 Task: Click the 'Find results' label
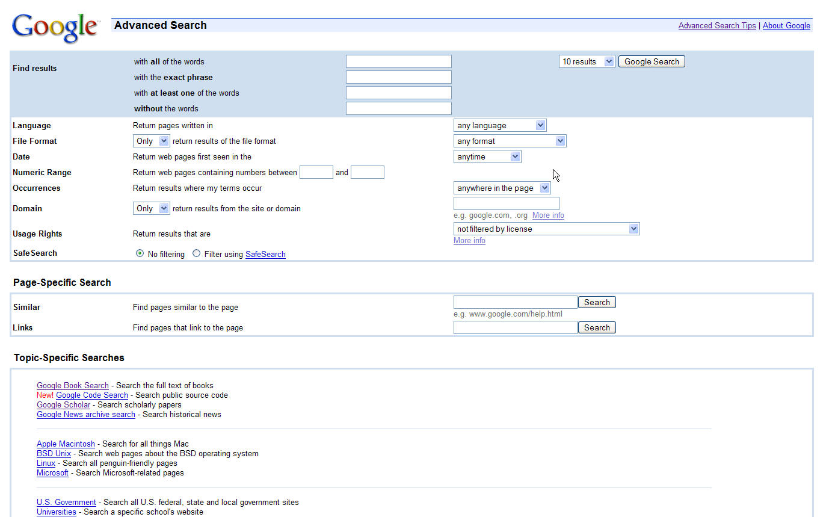pyautogui.click(x=34, y=68)
